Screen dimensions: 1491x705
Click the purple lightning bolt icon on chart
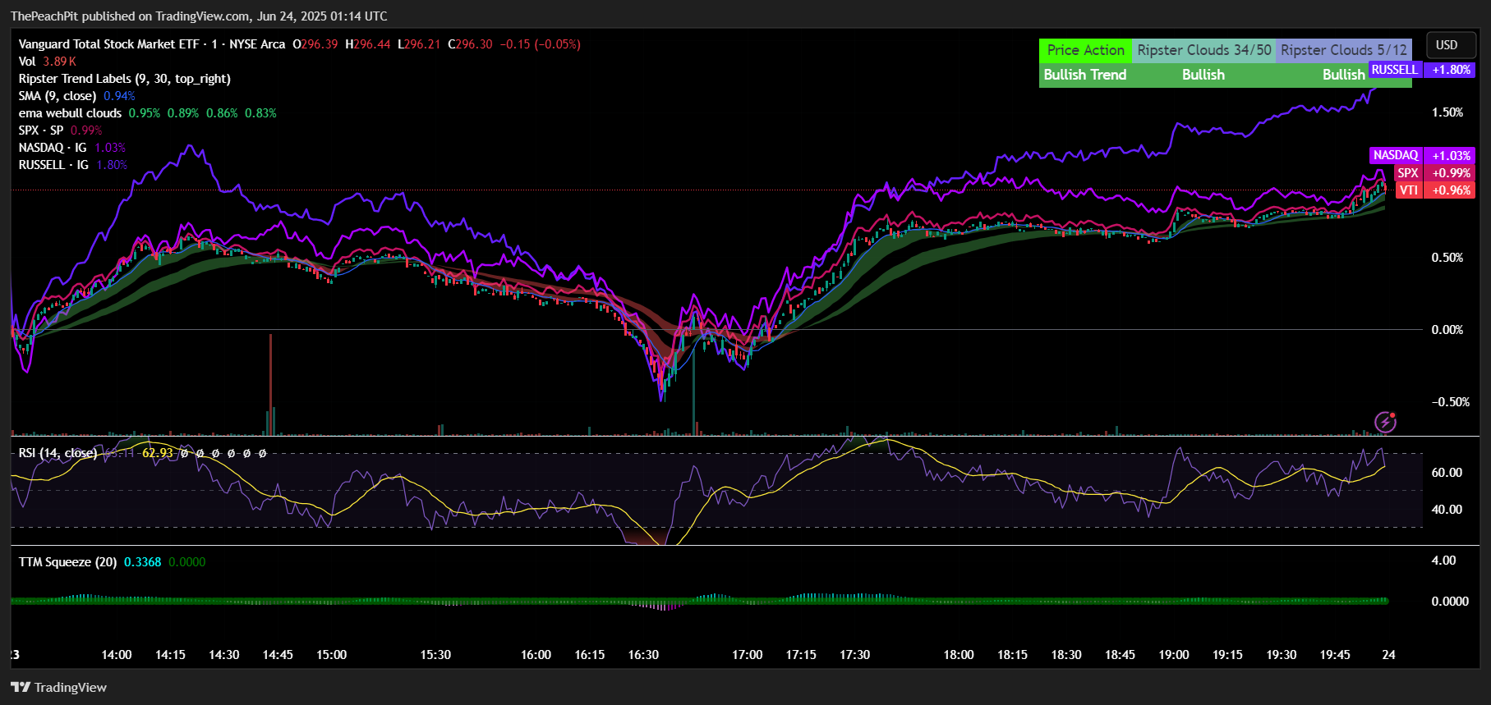[1386, 422]
